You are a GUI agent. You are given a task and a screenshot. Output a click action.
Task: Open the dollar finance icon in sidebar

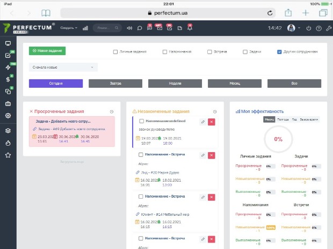click(x=8, y=79)
